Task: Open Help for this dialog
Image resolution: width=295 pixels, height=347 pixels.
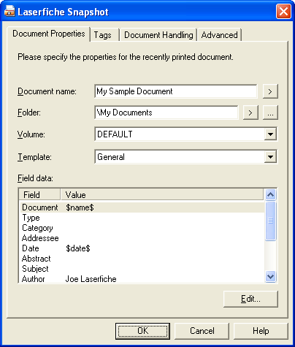Action: point(261,331)
